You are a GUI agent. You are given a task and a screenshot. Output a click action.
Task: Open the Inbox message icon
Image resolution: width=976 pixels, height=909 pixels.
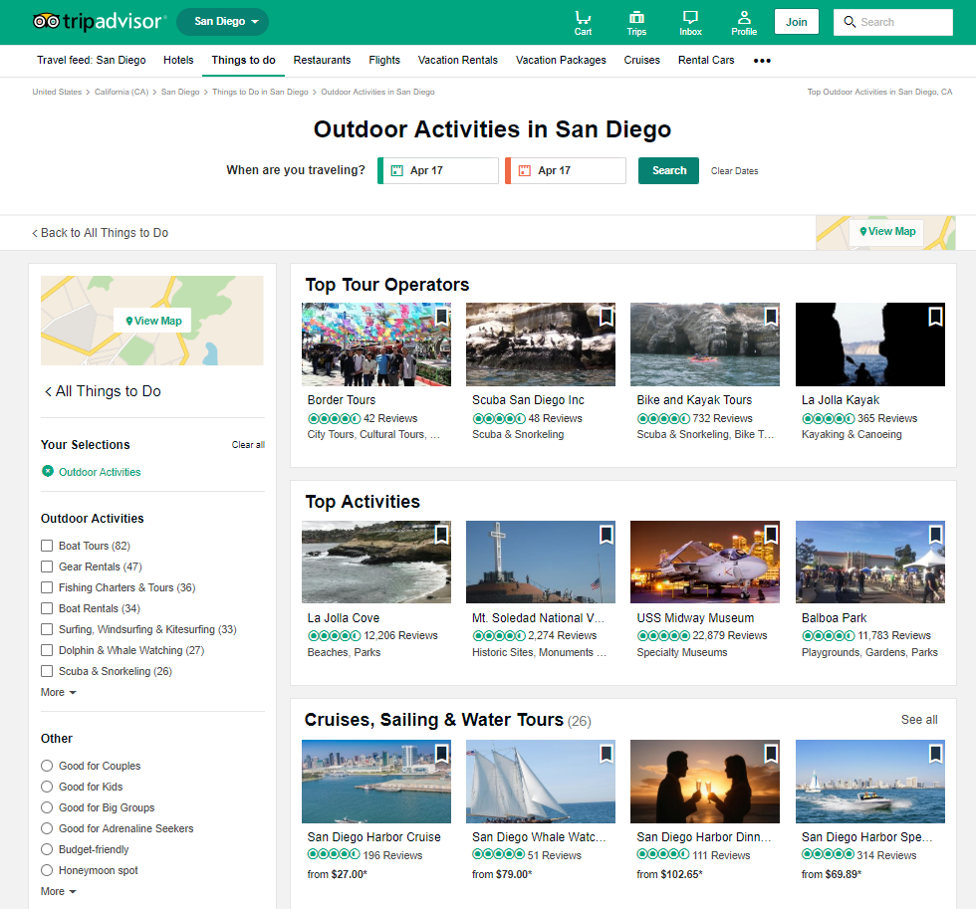tap(690, 17)
